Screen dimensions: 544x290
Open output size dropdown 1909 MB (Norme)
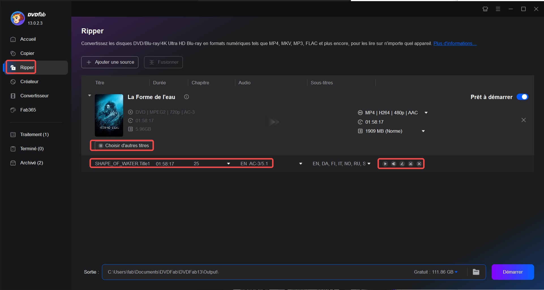point(423,131)
